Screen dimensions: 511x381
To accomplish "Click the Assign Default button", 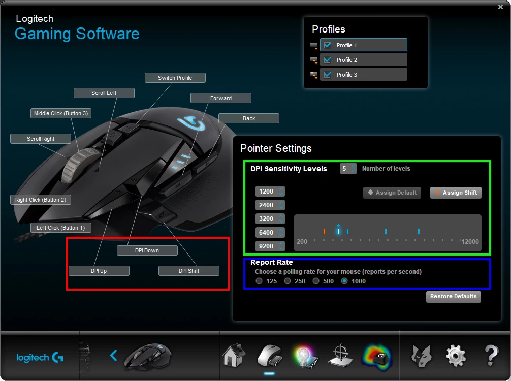I will click(x=392, y=193).
